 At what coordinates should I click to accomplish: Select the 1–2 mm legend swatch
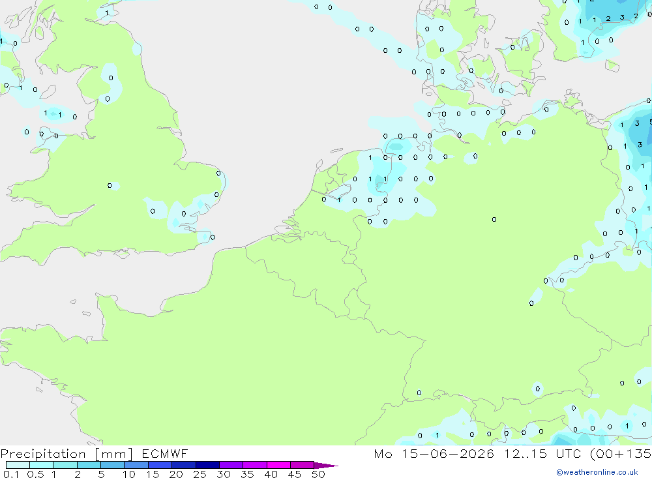click(65, 465)
